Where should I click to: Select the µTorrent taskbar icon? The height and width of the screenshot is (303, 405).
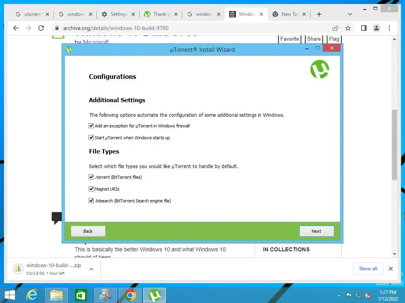click(x=155, y=295)
